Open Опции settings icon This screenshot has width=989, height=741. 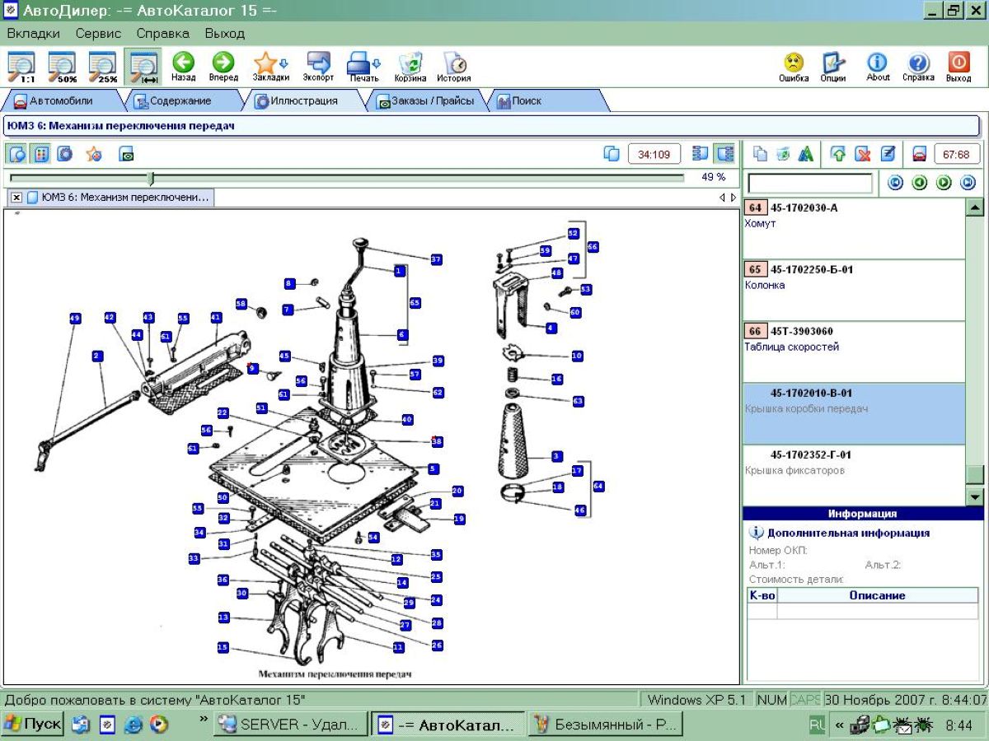834,64
